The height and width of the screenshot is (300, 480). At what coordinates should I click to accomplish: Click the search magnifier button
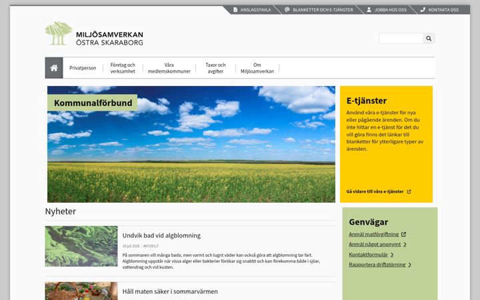(429, 38)
